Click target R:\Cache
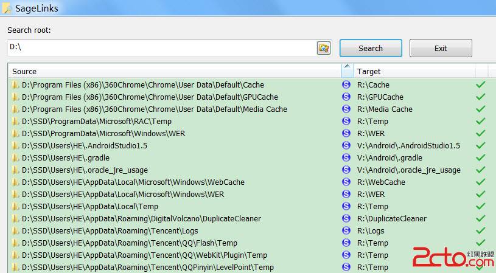Viewport: 496px width, 273px height. click(373, 85)
